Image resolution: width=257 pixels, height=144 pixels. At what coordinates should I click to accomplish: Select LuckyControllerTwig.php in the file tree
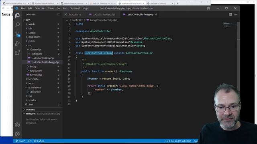click(42, 62)
